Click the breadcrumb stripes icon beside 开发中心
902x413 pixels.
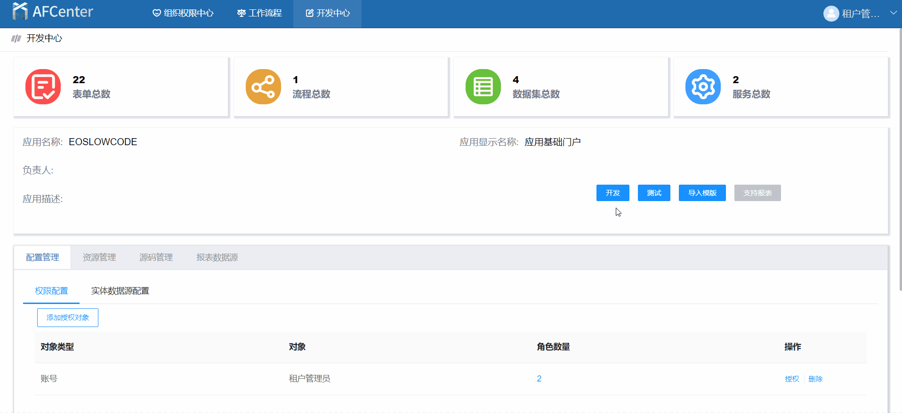(16, 39)
